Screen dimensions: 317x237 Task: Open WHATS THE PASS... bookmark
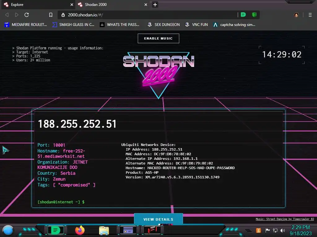[120, 25]
